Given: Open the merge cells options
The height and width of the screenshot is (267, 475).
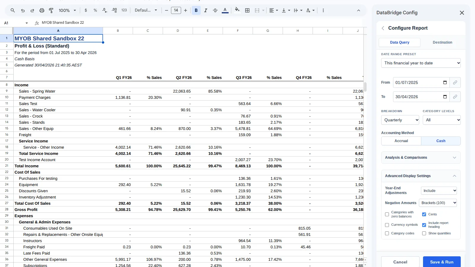Looking at the screenshot, I should pyautogui.click(x=259, y=10).
